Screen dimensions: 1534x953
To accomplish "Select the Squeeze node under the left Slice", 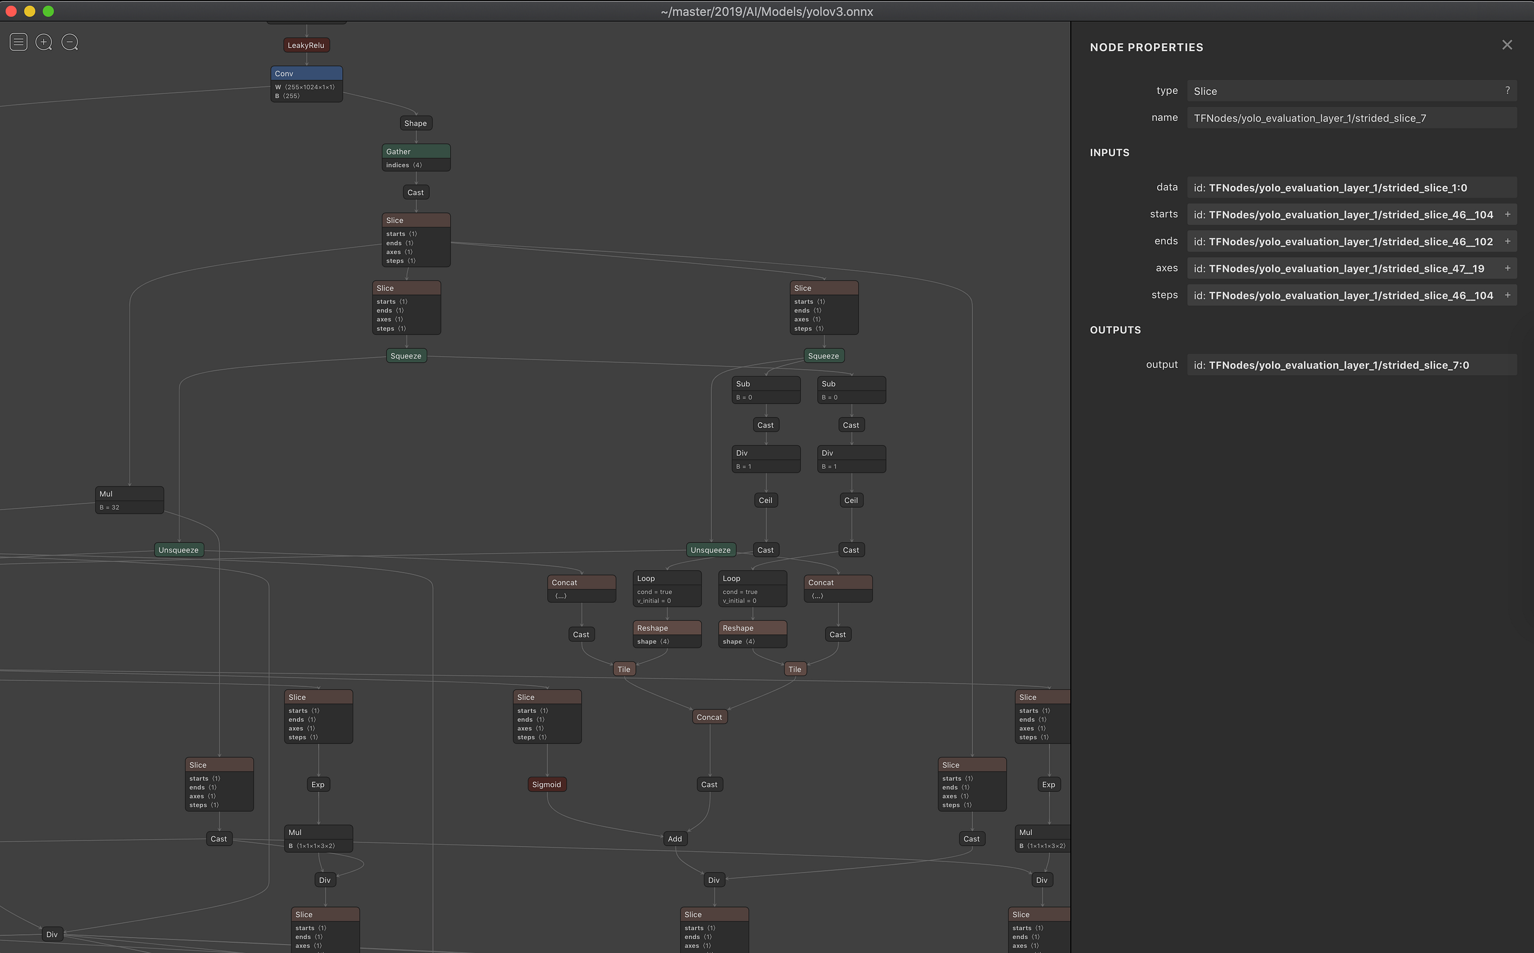I will 406,356.
